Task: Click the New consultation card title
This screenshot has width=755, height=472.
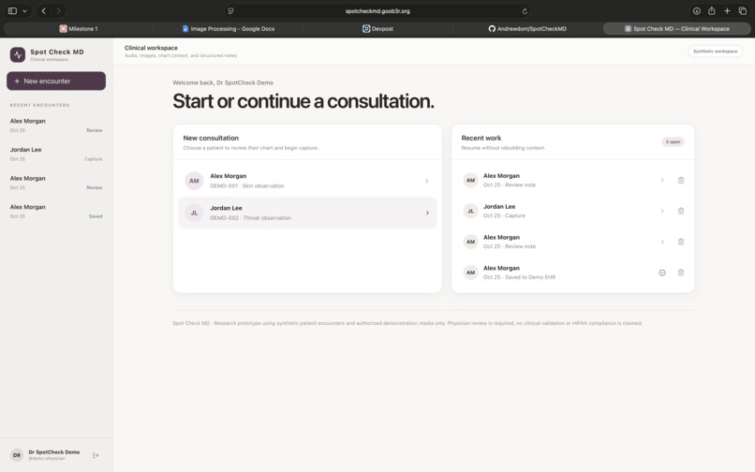Action: click(x=211, y=138)
